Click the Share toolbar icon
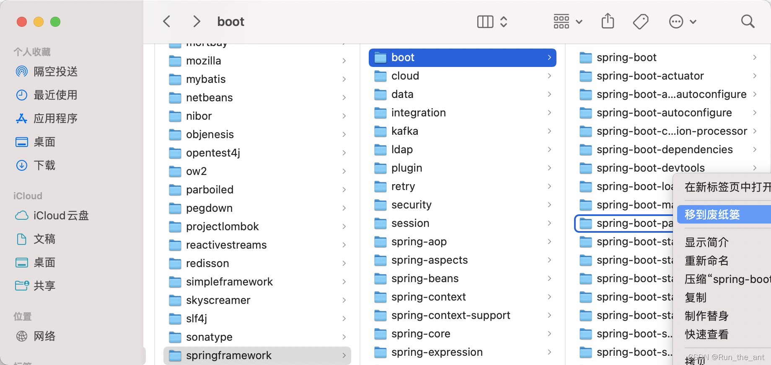Image resolution: width=771 pixels, height=365 pixels. tap(608, 21)
